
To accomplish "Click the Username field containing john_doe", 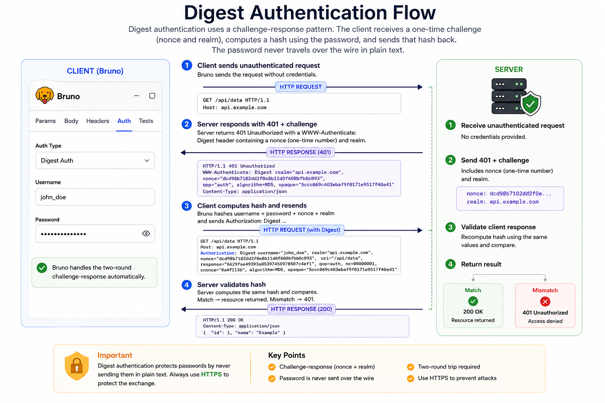I will pyautogui.click(x=95, y=197).
